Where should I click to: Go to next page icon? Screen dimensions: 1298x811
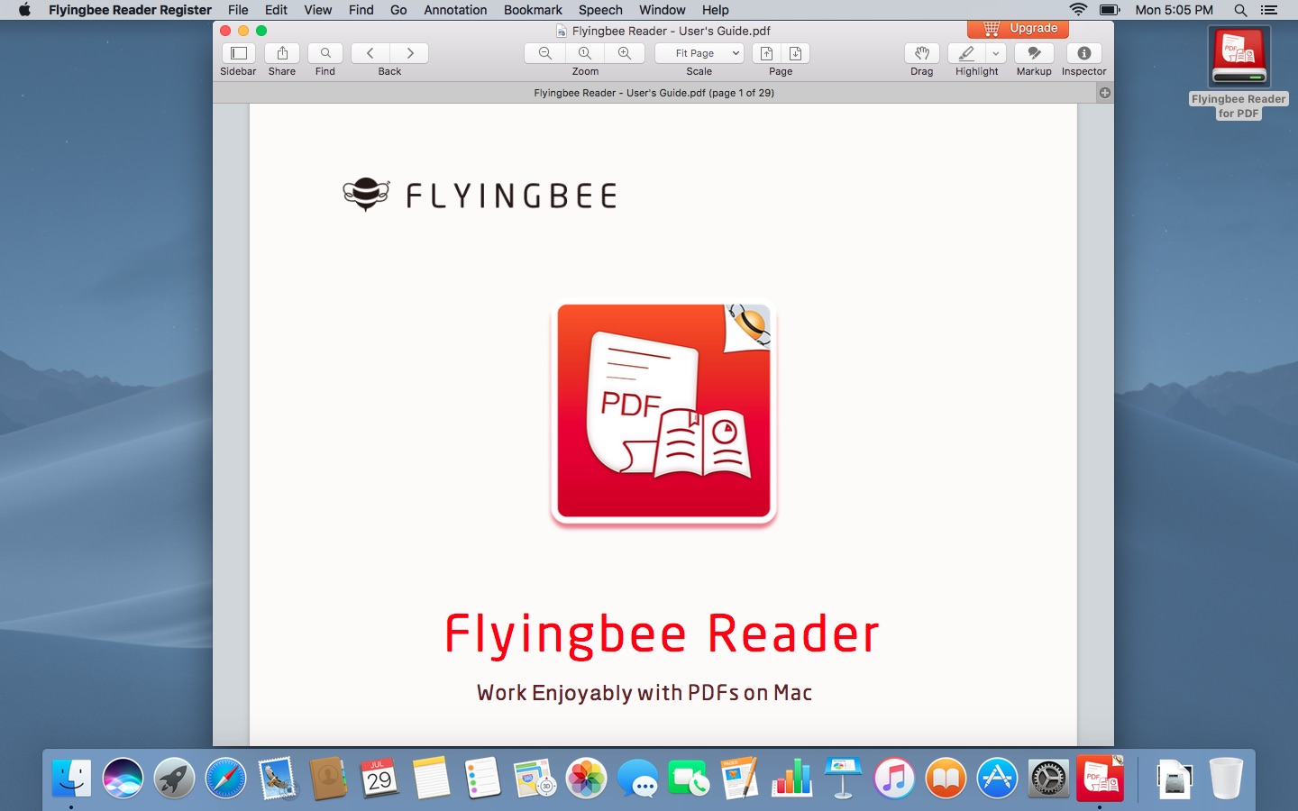tap(795, 53)
